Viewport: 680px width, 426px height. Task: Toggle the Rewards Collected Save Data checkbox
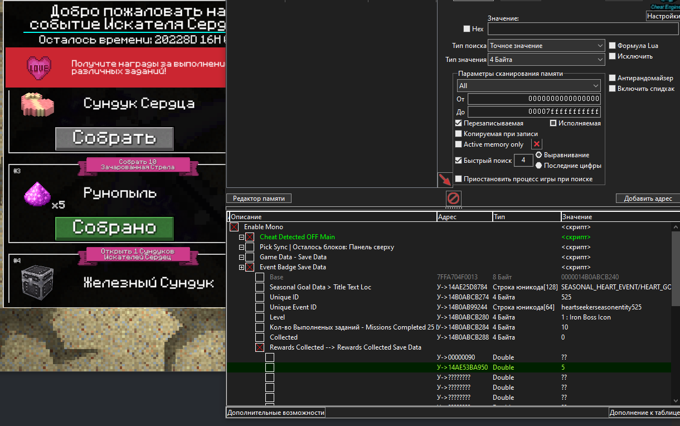(x=260, y=347)
